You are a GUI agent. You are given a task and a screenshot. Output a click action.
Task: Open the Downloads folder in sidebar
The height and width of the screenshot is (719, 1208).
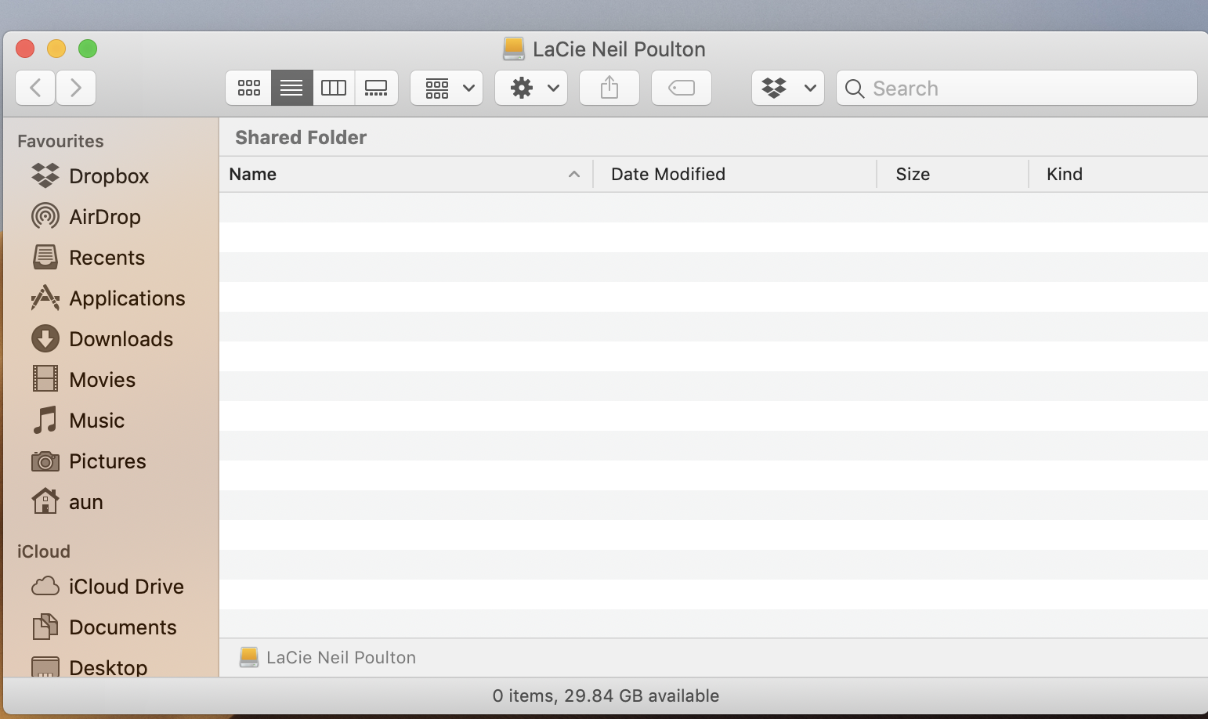point(121,339)
